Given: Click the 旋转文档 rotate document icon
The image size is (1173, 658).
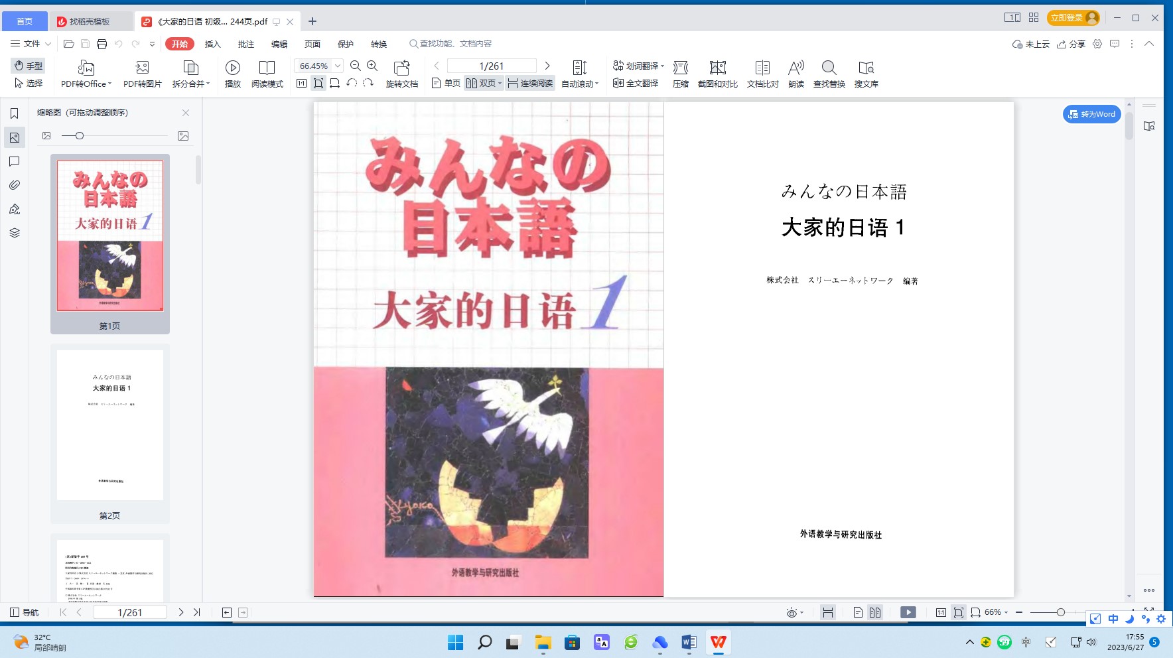Looking at the screenshot, I should (x=401, y=68).
